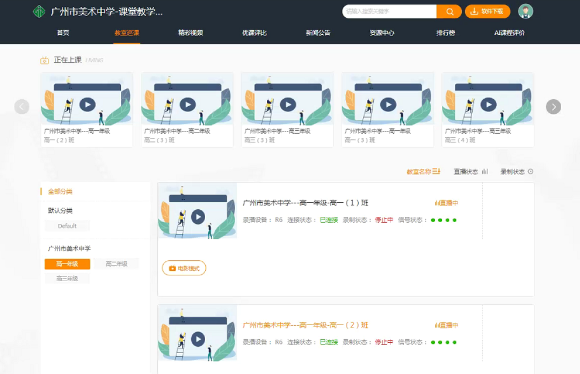
Task: Select the 高三年级 grade filter
Action: (x=67, y=278)
